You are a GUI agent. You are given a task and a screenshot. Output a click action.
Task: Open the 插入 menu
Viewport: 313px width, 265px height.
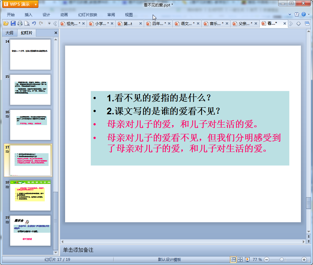pyautogui.click(x=29, y=15)
